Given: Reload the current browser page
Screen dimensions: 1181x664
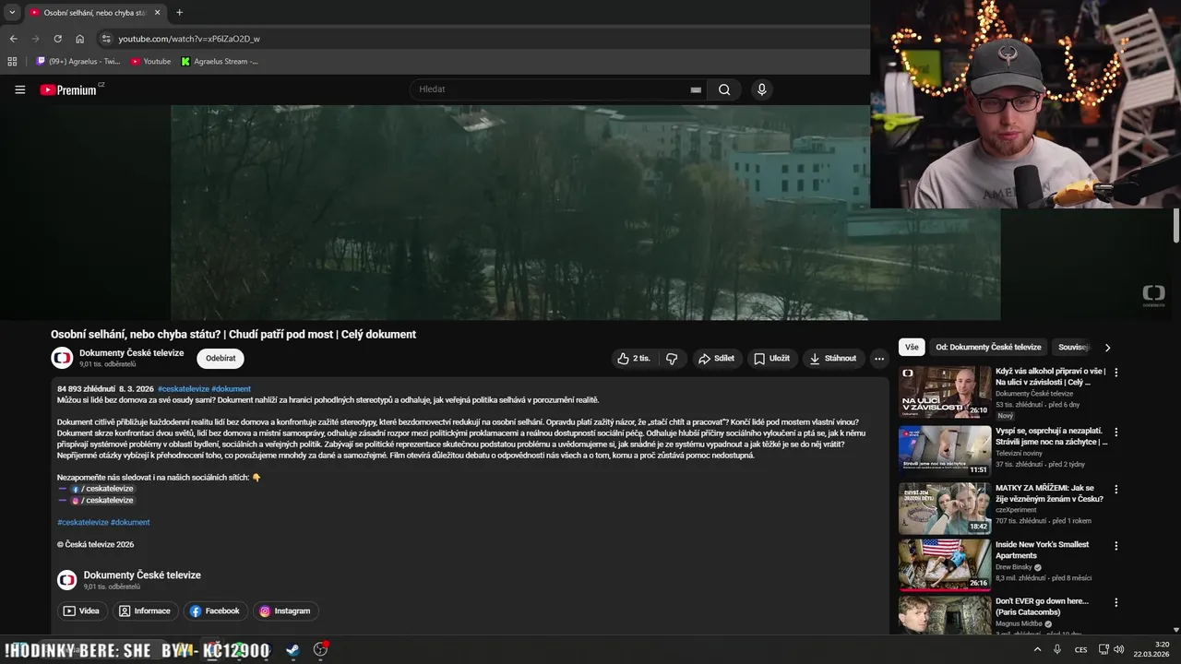Looking at the screenshot, I should coord(57,39).
